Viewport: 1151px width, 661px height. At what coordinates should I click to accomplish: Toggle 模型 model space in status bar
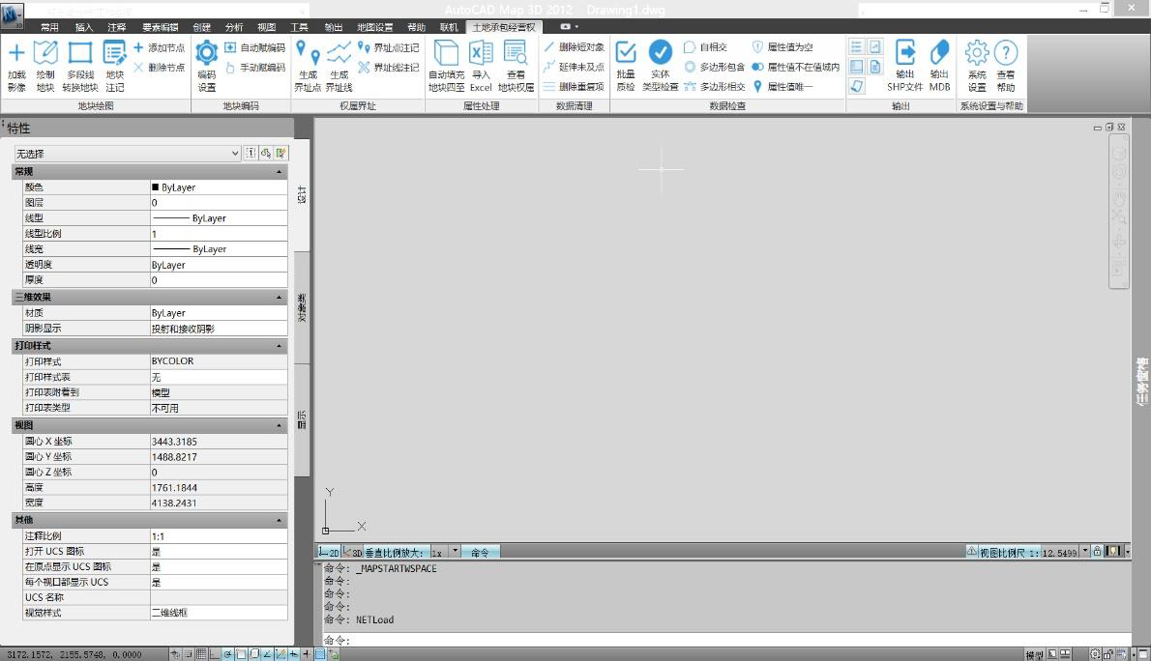coord(1034,654)
